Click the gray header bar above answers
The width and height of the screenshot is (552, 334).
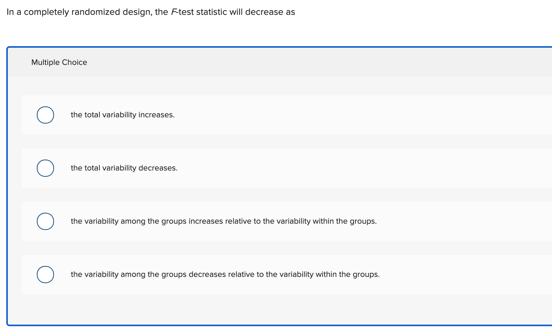274,62
